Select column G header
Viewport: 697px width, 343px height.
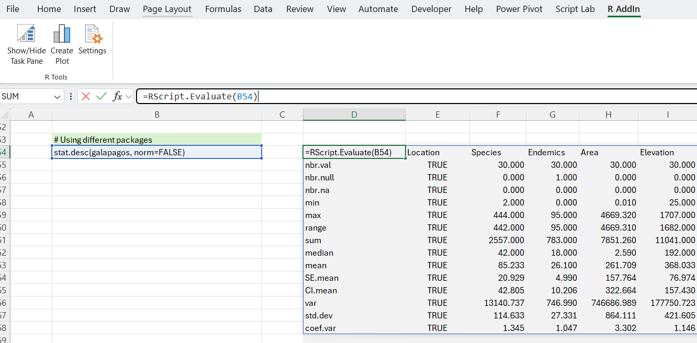(x=553, y=115)
